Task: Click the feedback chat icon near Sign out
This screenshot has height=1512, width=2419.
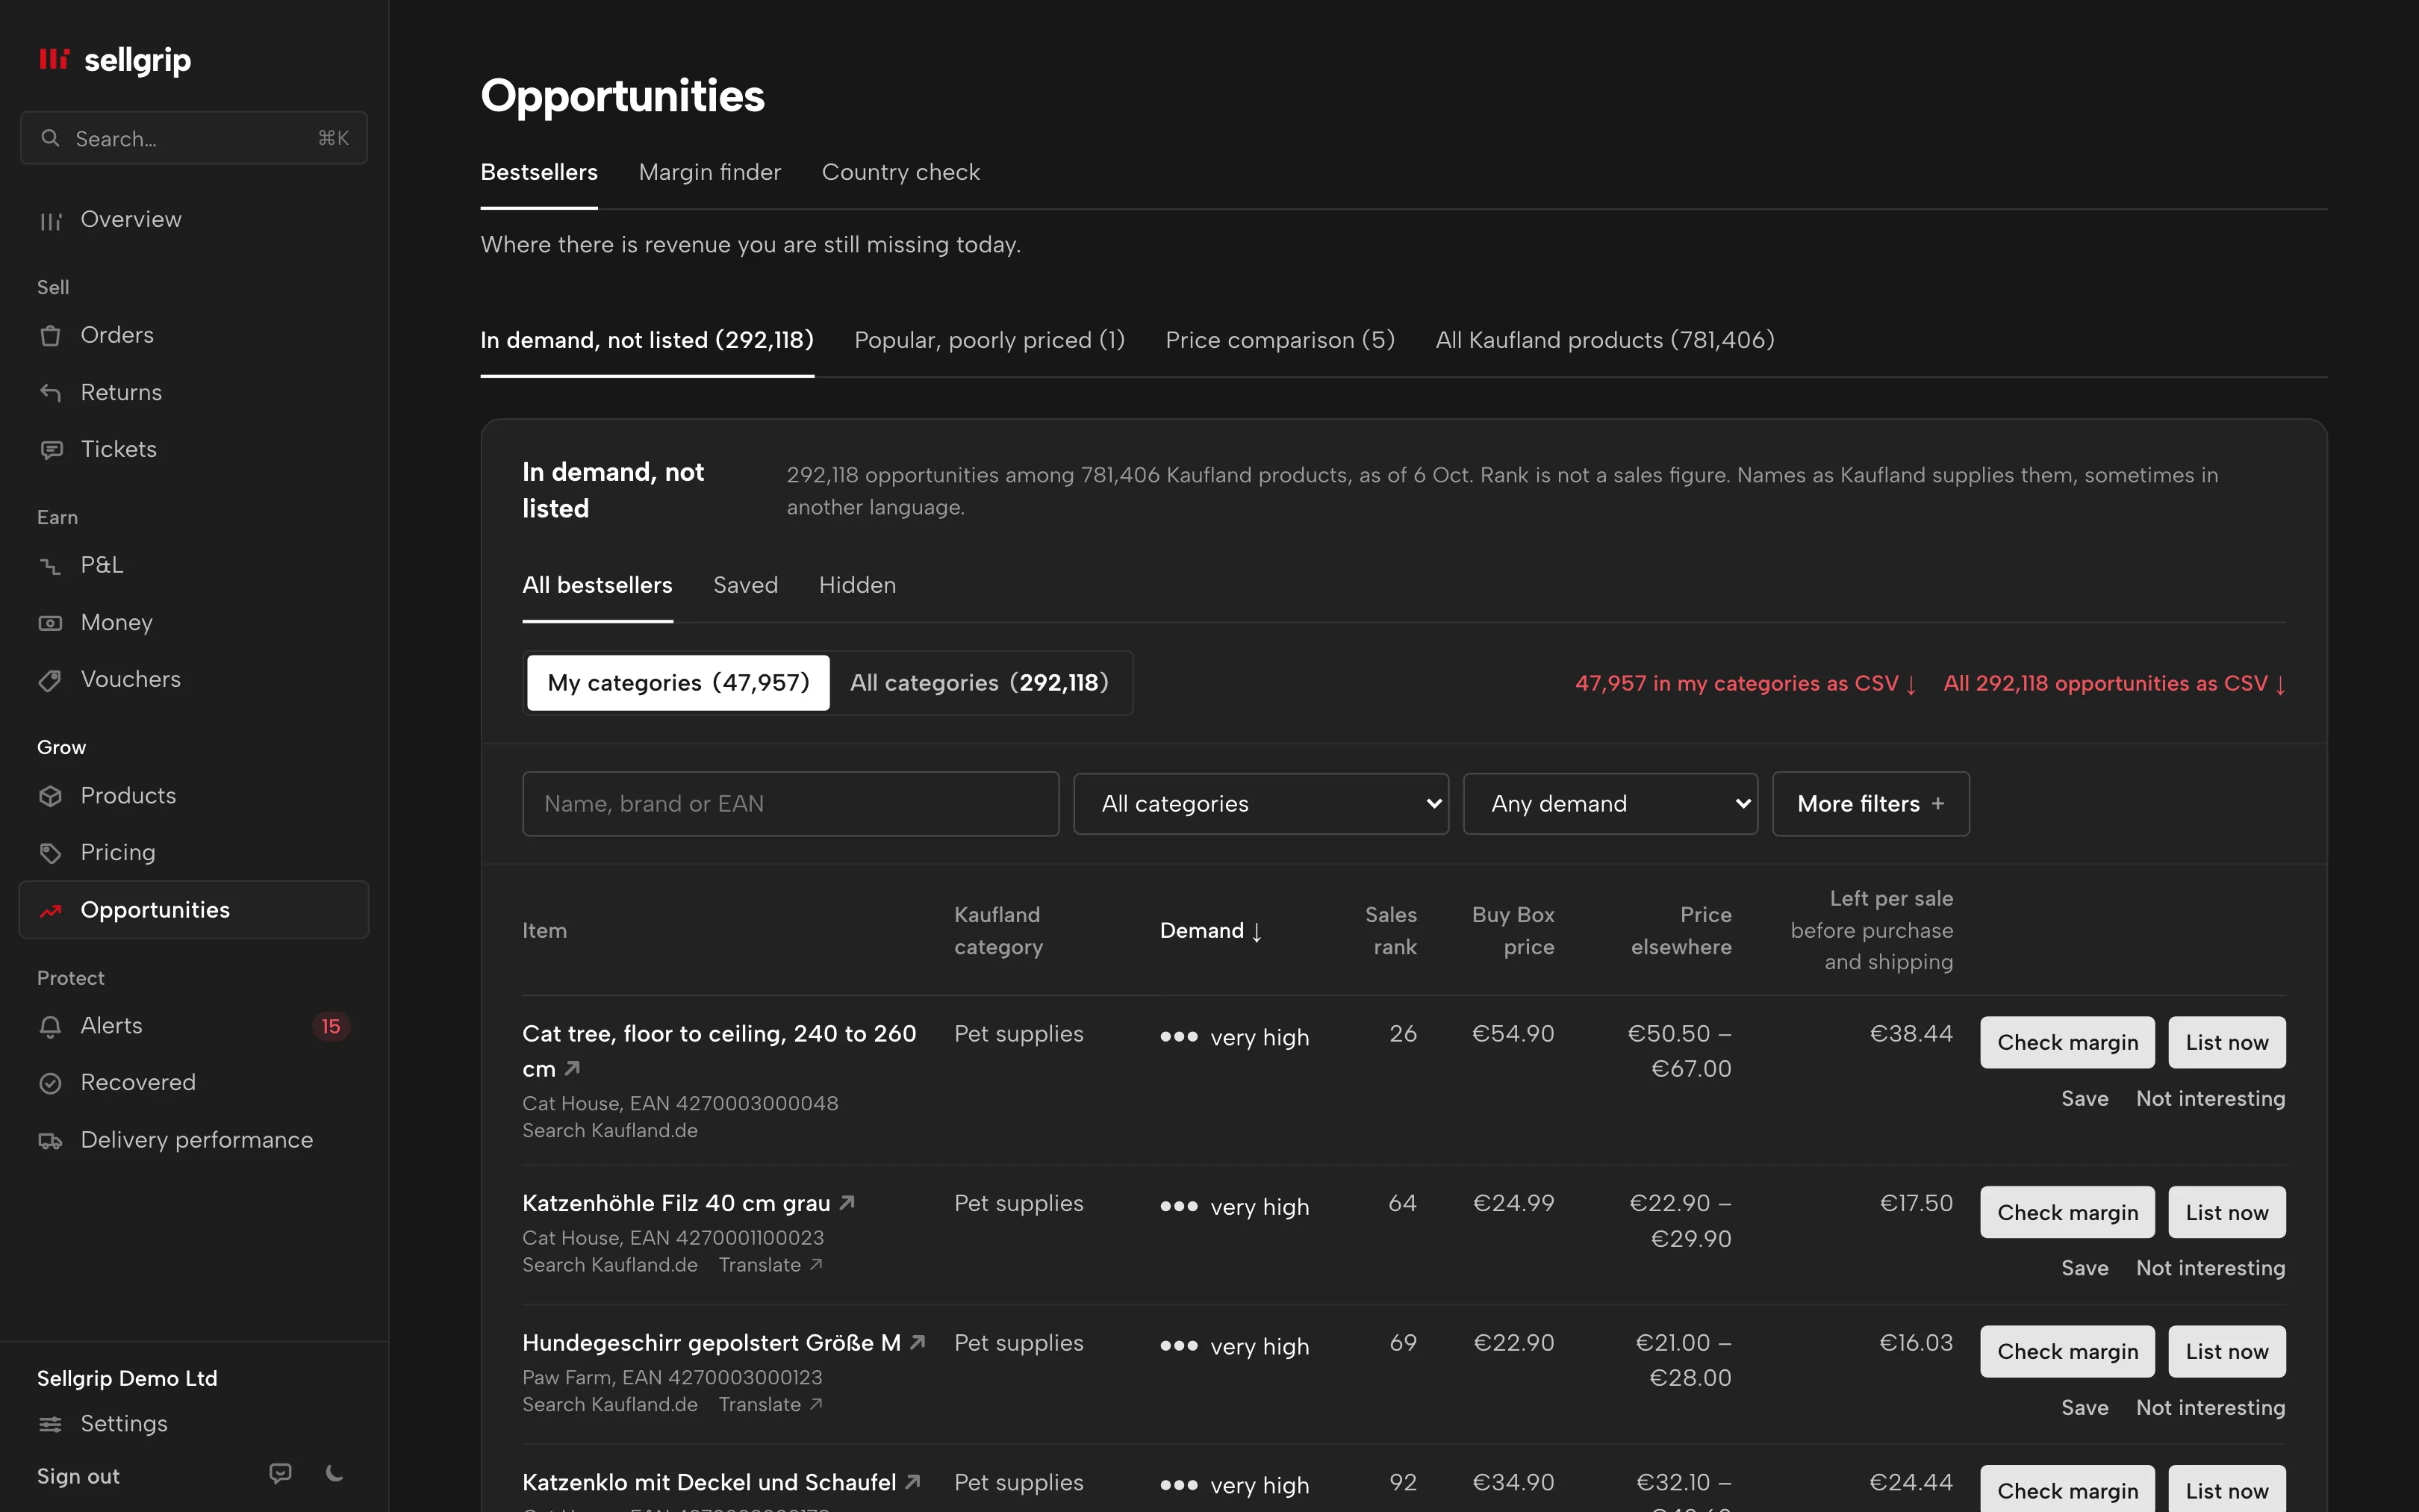Action: click(281, 1474)
